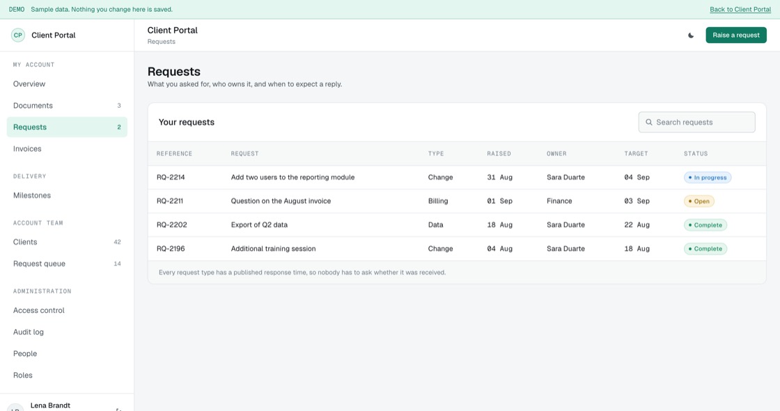
Task: Open Clients in the sidebar
Action: (x=67, y=242)
